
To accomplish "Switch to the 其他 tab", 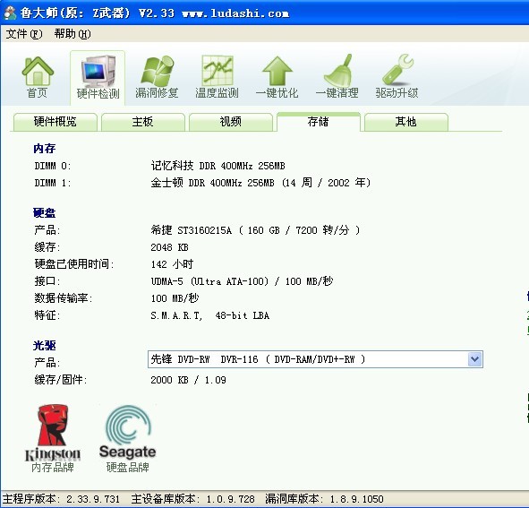I will (406, 122).
